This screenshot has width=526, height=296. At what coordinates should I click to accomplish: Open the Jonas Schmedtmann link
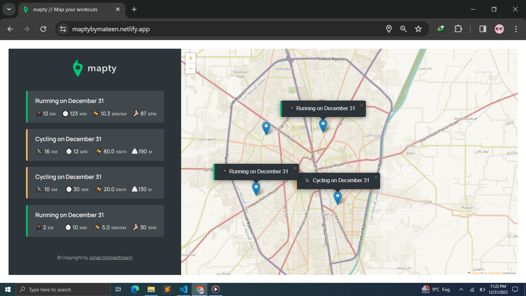110,258
